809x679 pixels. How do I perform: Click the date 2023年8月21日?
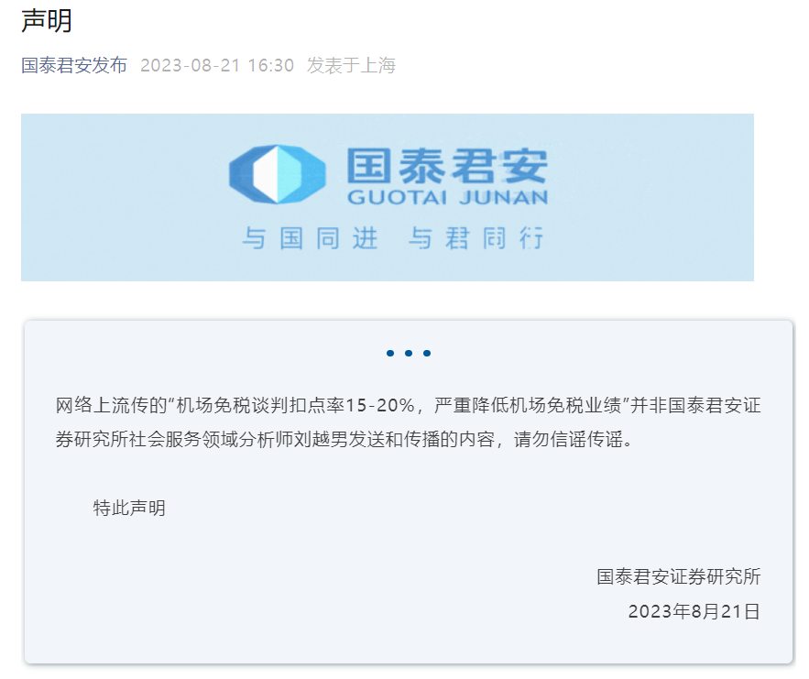[694, 611]
